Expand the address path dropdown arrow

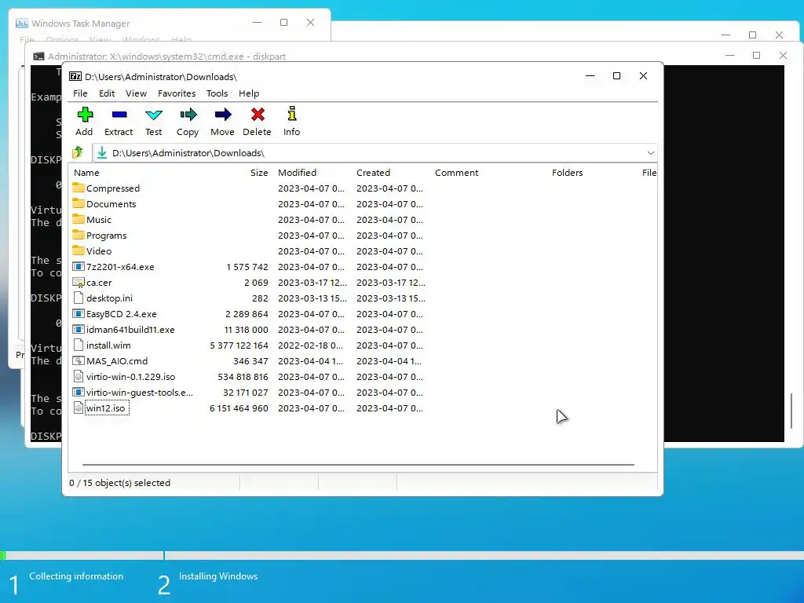click(x=651, y=153)
